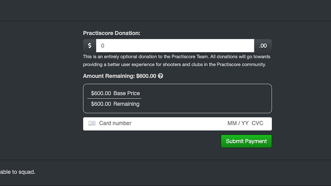This screenshot has height=186, width=331.
Task: Open the Amount Remaining help question-mark icon
Action: pyautogui.click(x=160, y=76)
